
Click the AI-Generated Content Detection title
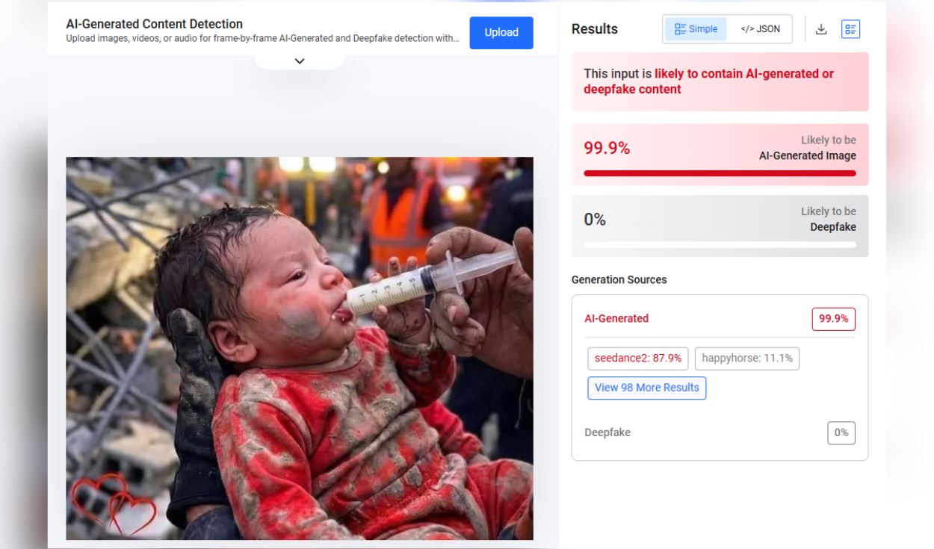coord(155,24)
